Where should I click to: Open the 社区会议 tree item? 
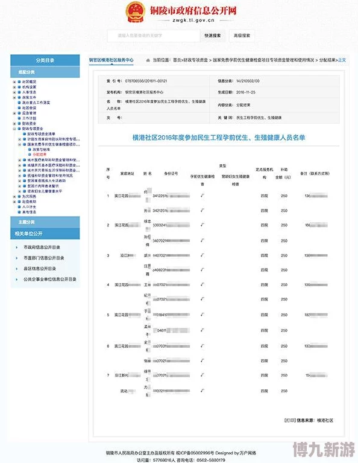point(29,108)
